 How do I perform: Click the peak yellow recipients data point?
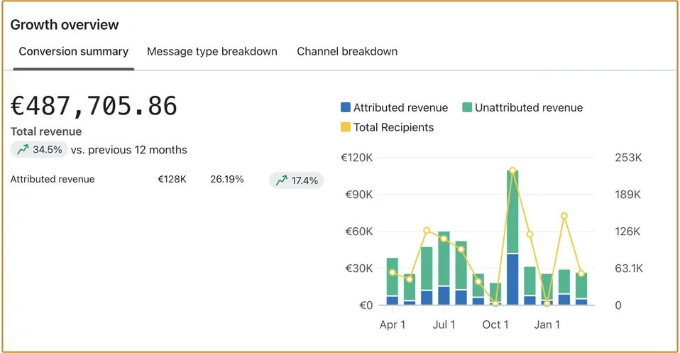click(512, 170)
